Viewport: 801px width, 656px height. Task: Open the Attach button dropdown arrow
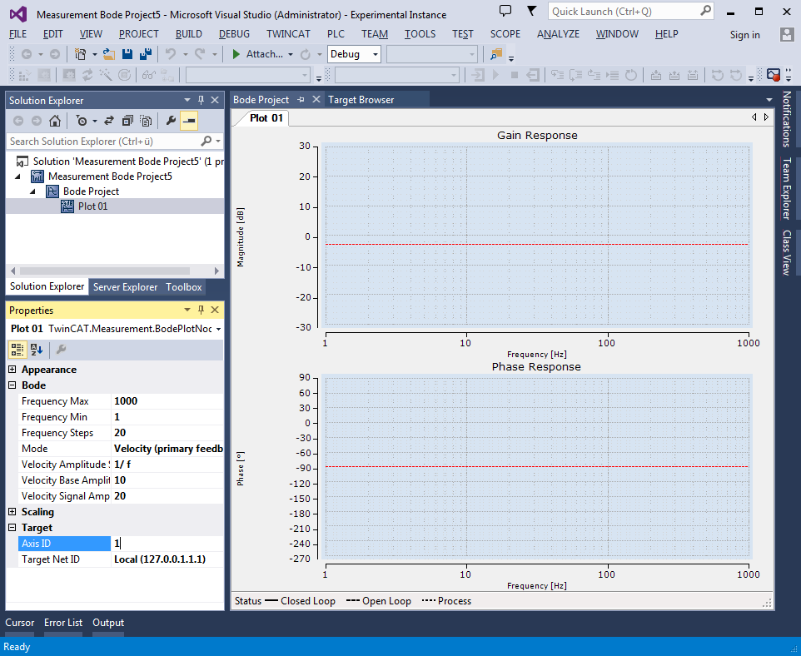tap(291, 54)
